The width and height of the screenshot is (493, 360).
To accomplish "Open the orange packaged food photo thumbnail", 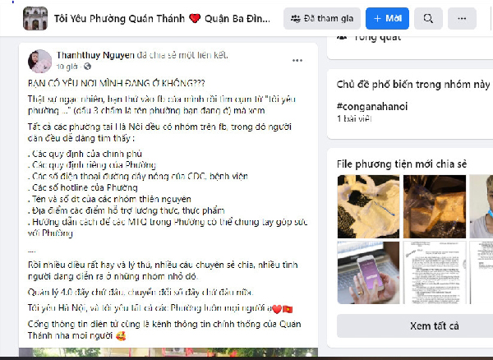I will (x=435, y=206).
